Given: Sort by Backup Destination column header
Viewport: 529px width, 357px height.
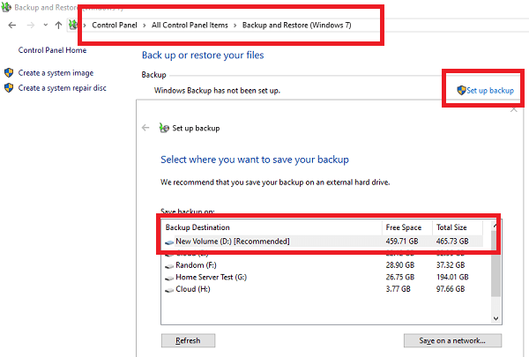Looking at the screenshot, I should point(272,227).
